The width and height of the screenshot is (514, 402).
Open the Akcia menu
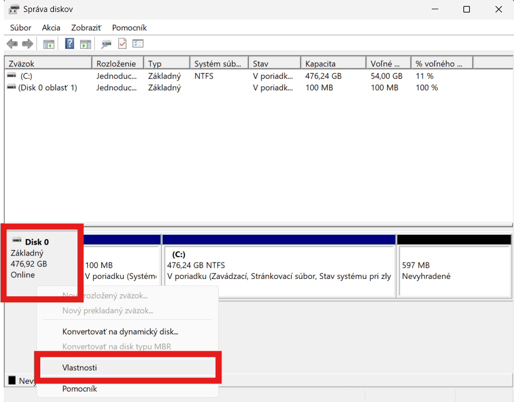point(51,27)
